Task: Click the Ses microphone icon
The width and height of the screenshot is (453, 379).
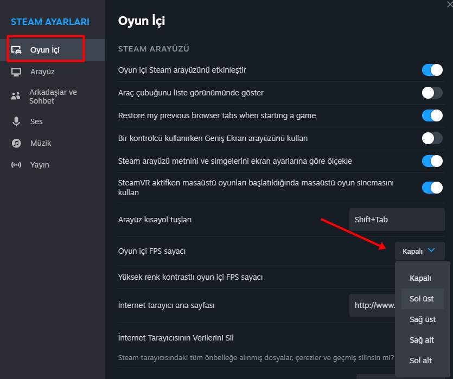Action: (16, 121)
